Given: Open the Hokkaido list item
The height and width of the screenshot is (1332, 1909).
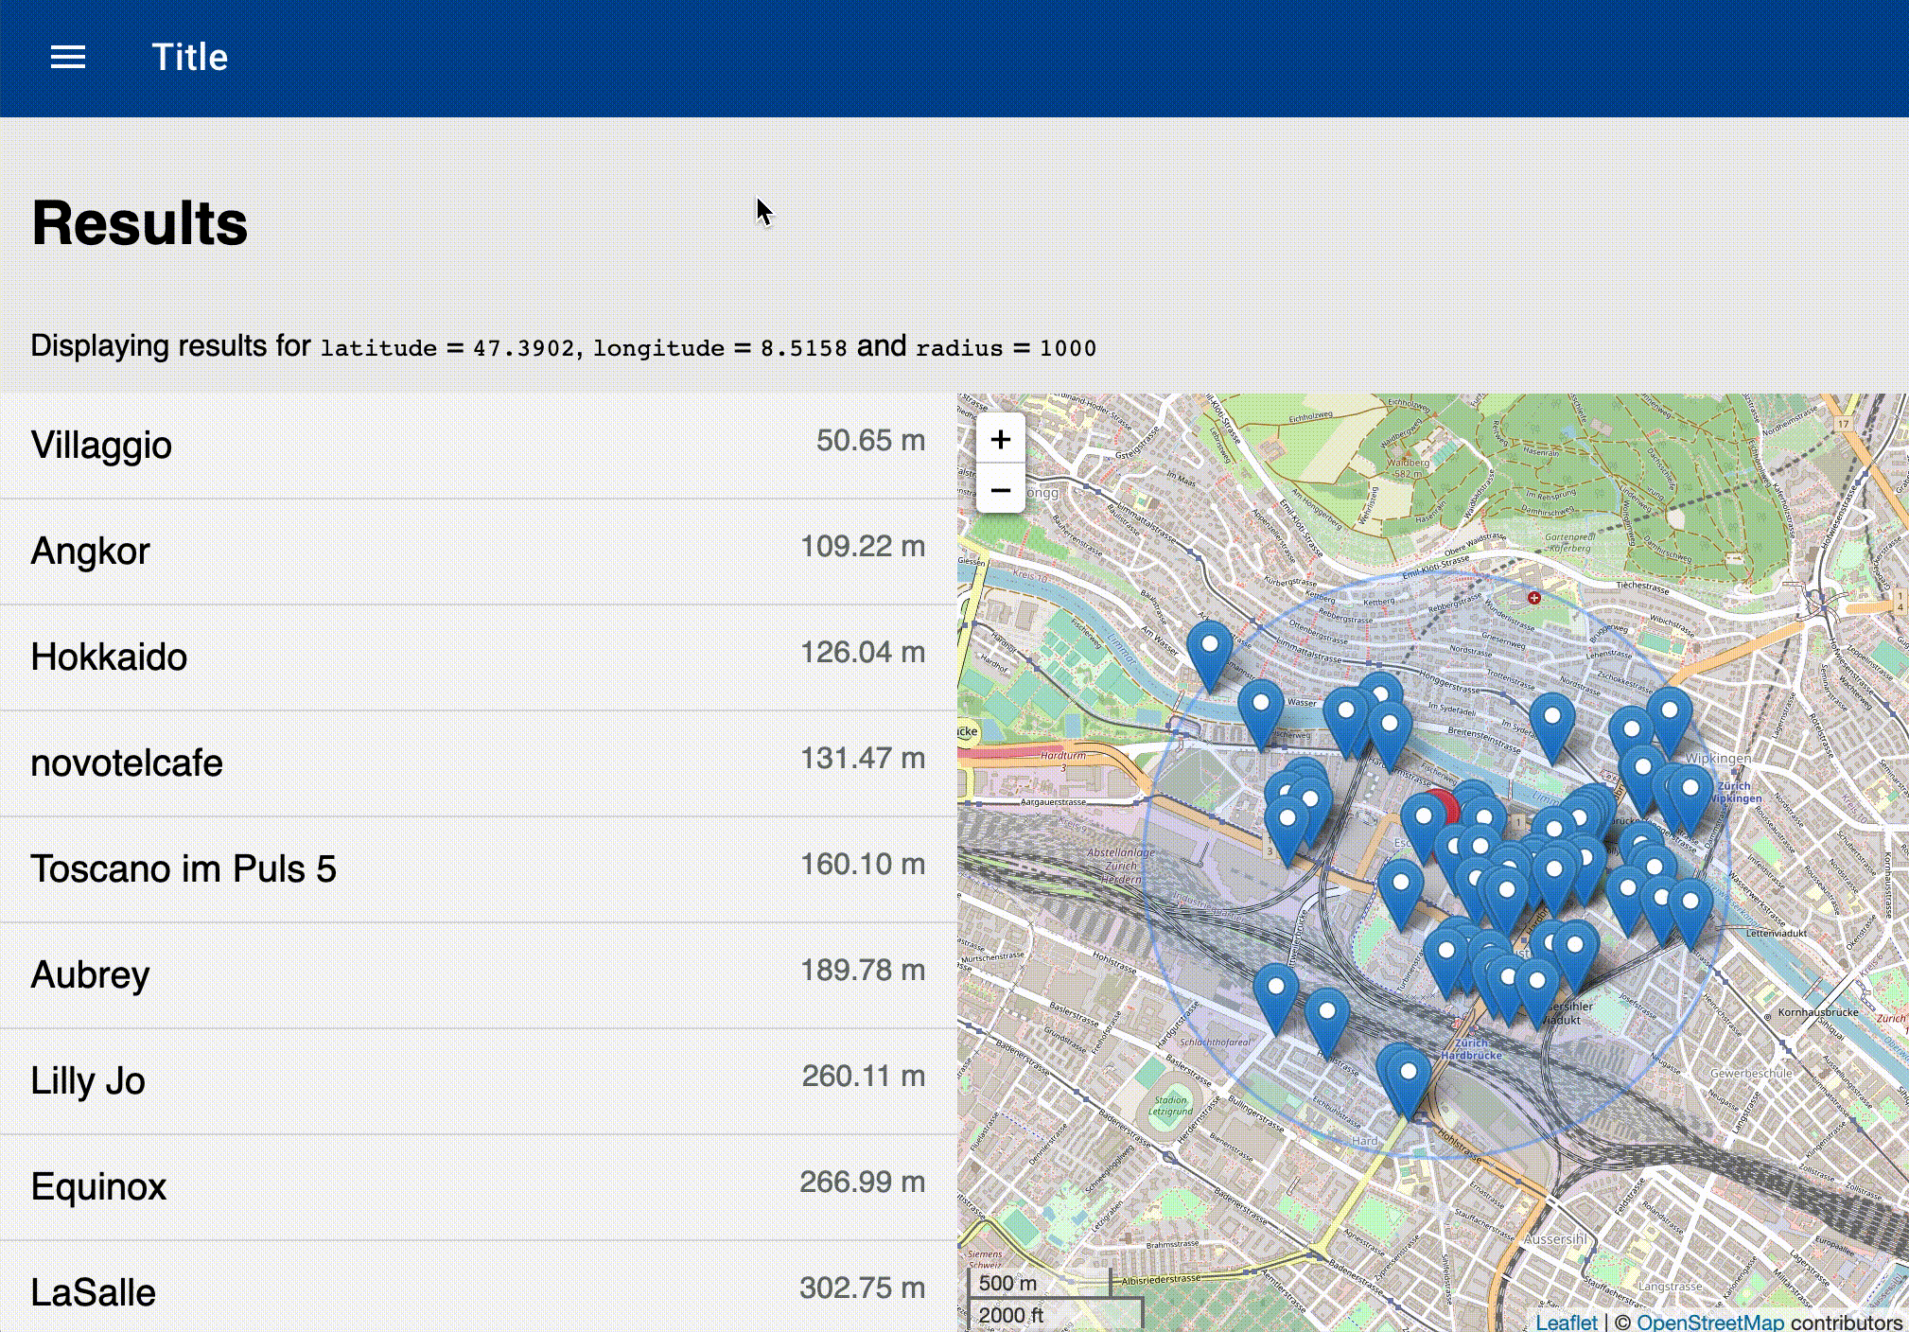Looking at the screenshot, I should tap(478, 657).
